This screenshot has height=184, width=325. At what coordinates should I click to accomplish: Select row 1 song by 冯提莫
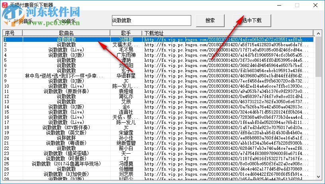158,39
